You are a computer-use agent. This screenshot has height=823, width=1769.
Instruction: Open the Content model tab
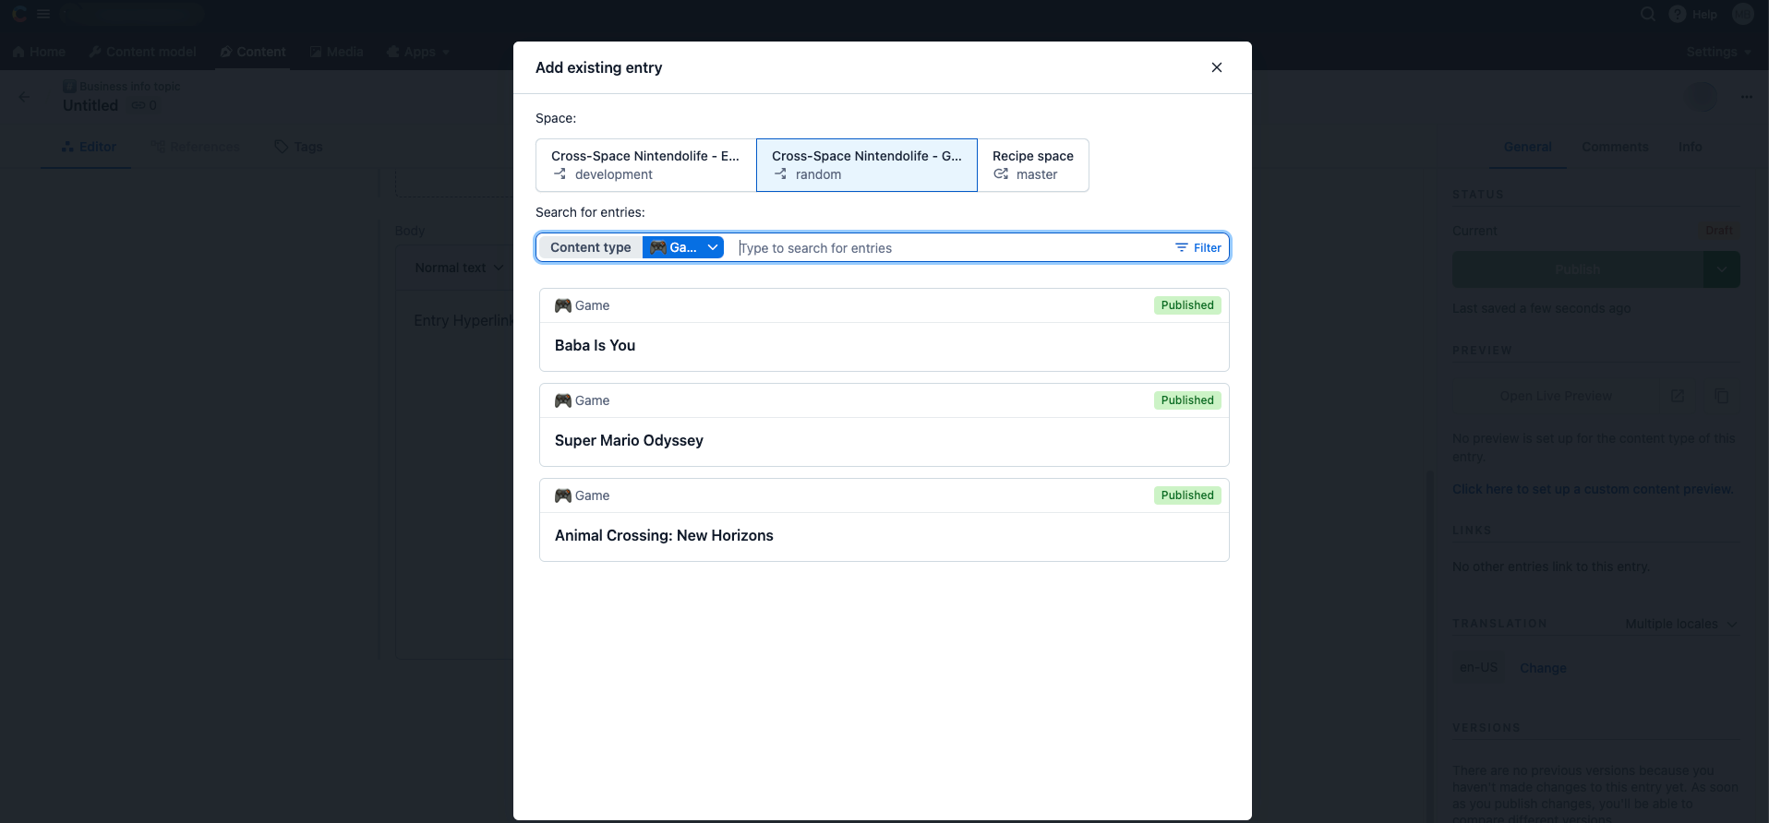click(143, 52)
